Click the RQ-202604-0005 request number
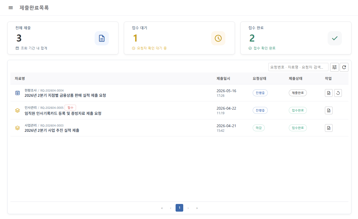This screenshot has height=219, width=358. pos(52,108)
